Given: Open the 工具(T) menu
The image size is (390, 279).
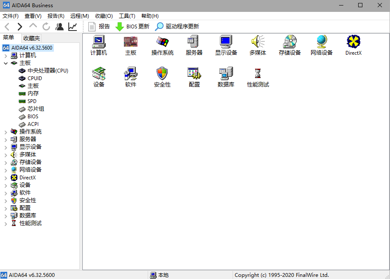Looking at the screenshot, I should pyautogui.click(x=127, y=16).
